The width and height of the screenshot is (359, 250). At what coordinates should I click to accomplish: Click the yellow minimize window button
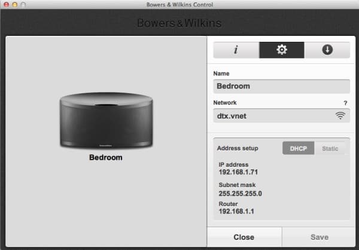(15, 5)
